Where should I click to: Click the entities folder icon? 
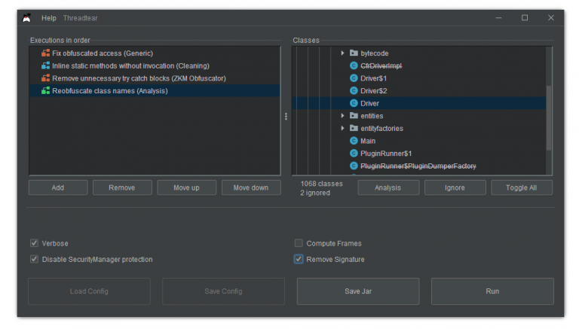pyautogui.click(x=354, y=115)
